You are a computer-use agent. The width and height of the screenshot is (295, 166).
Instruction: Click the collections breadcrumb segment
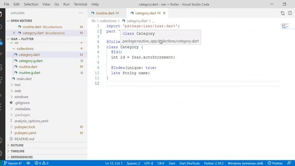pos(108,21)
